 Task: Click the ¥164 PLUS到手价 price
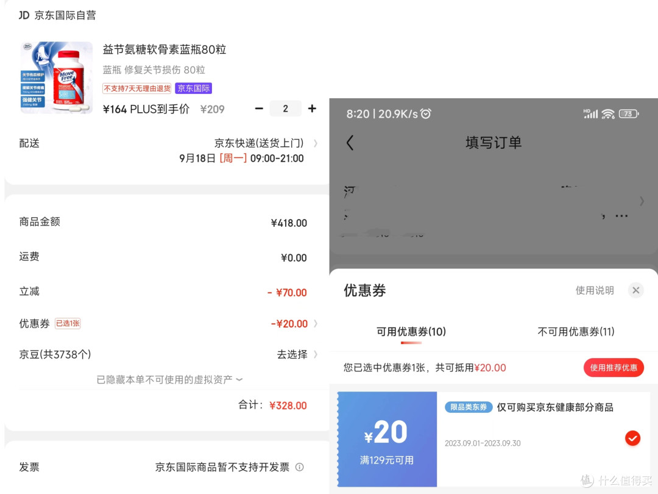[146, 109]
